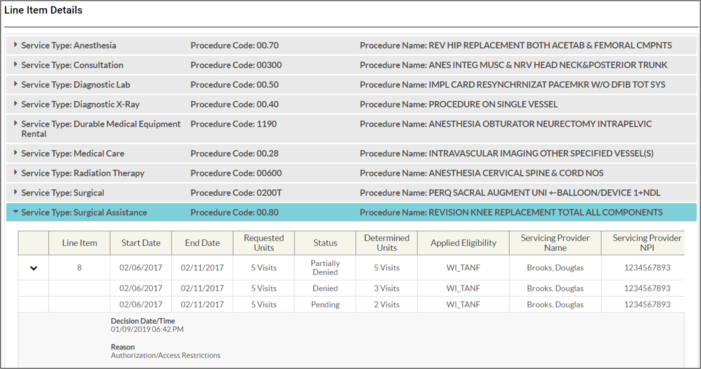Image resolution: width=701 pixels, height=369 pixels.
Task: Click the Applied Eligibility column header
Action: pos(463,243)
